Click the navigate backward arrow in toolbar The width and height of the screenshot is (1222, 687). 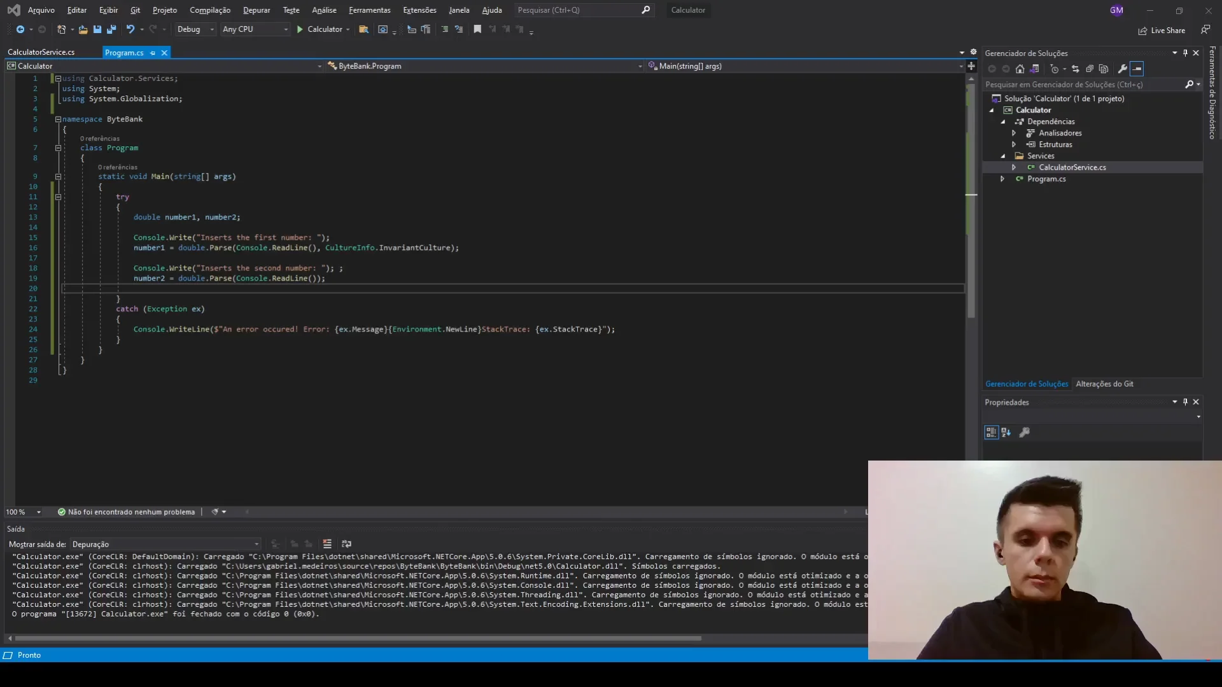pos(20,29)
